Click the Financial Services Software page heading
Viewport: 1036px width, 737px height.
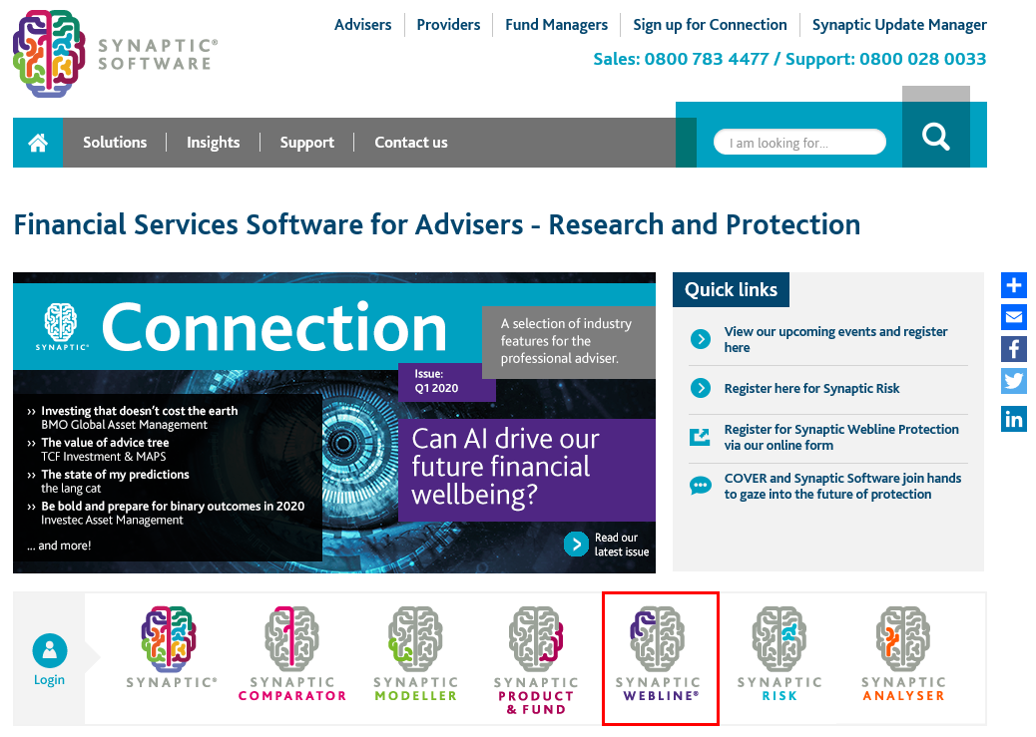point(437,224)
